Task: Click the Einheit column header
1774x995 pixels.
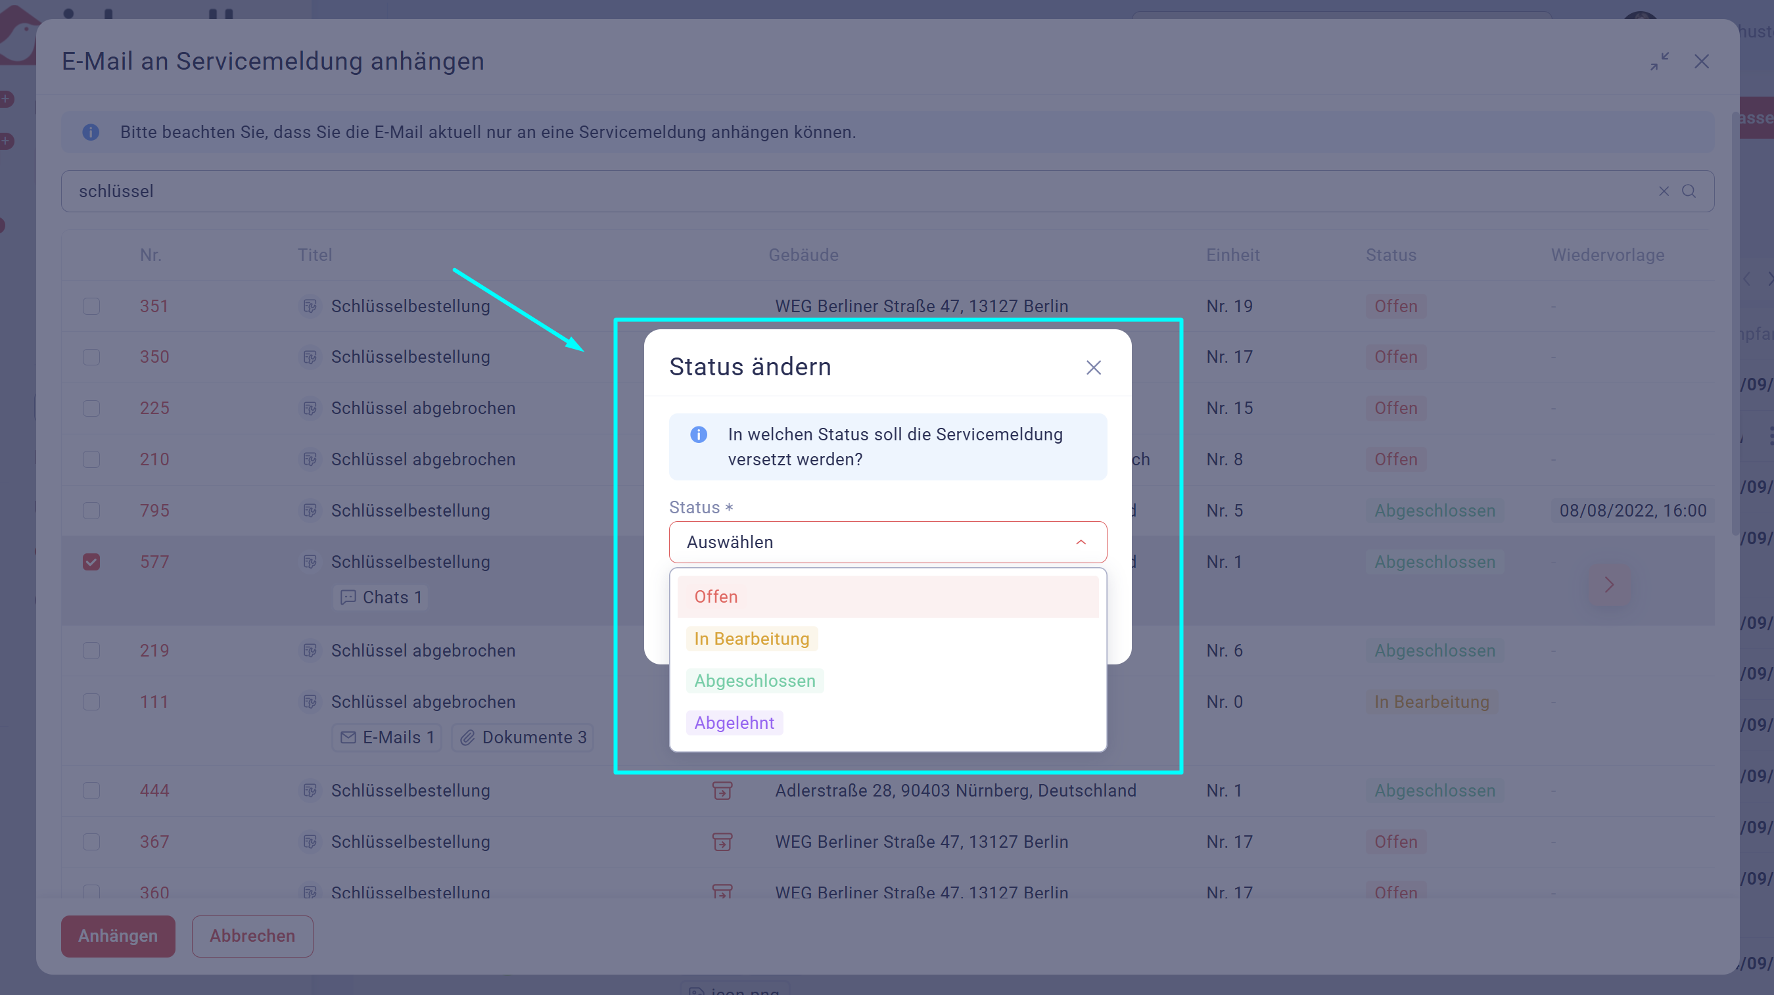Action: coord(1232,256)
